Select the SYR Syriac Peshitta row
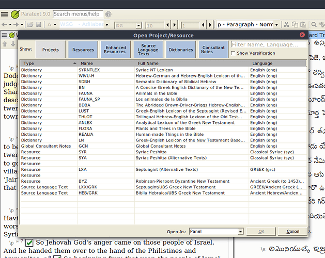The width and height of the screenshot is (325, 258). tap(163, 152)
